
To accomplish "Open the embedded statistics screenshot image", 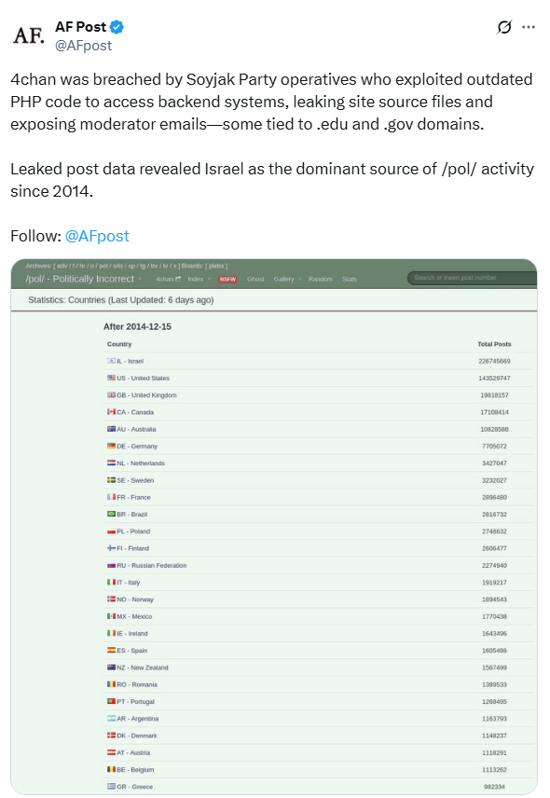I will click(274, 526).
